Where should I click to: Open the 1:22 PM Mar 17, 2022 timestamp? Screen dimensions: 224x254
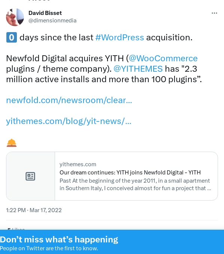pos(34,210)
